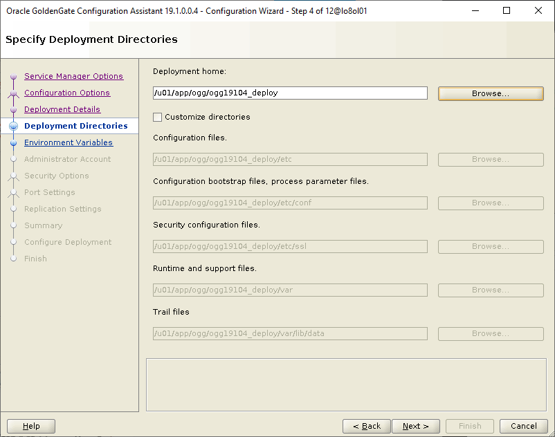Maximize the Configuration Assistant window
This screenshot has width=555, height=437.
tap(507, 10)
